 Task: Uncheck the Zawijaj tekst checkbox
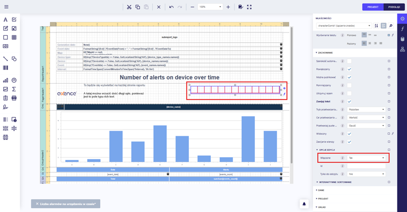(349, 101)
